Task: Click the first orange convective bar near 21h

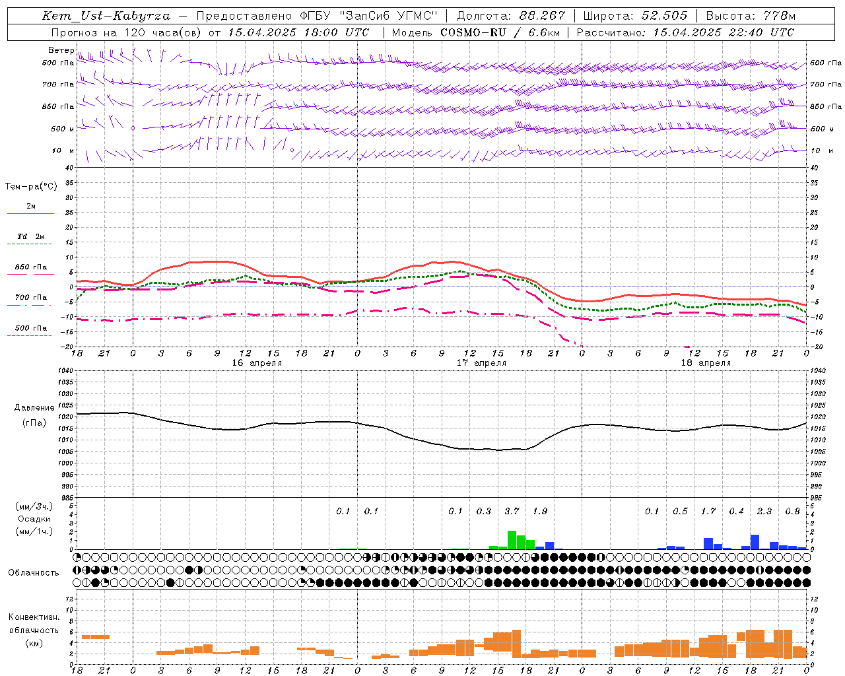Action: [96, 637]
